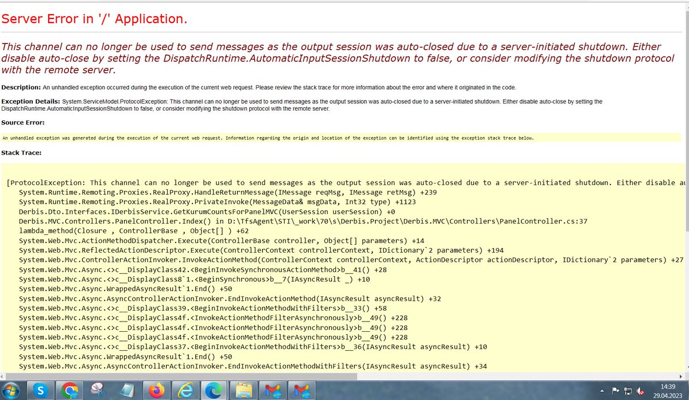
Task: Open the Action Center flag icon
Action: 616,391
